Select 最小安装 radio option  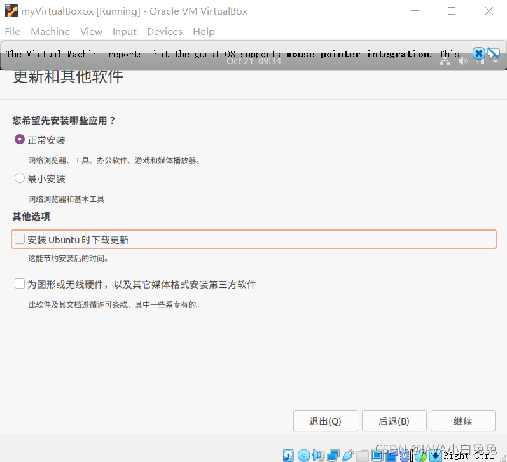19,178
